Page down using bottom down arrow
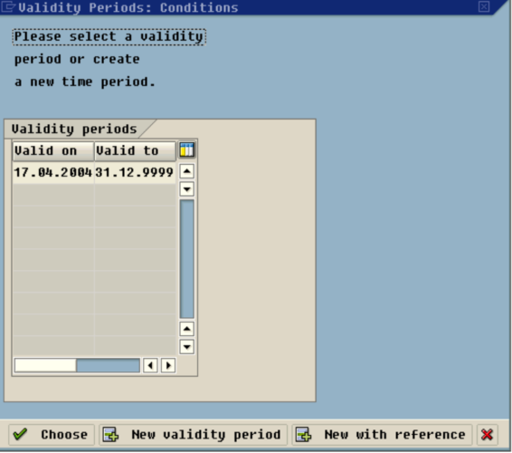Image resolution: width=512 pixels, height=453 pixels. (186, 347)
